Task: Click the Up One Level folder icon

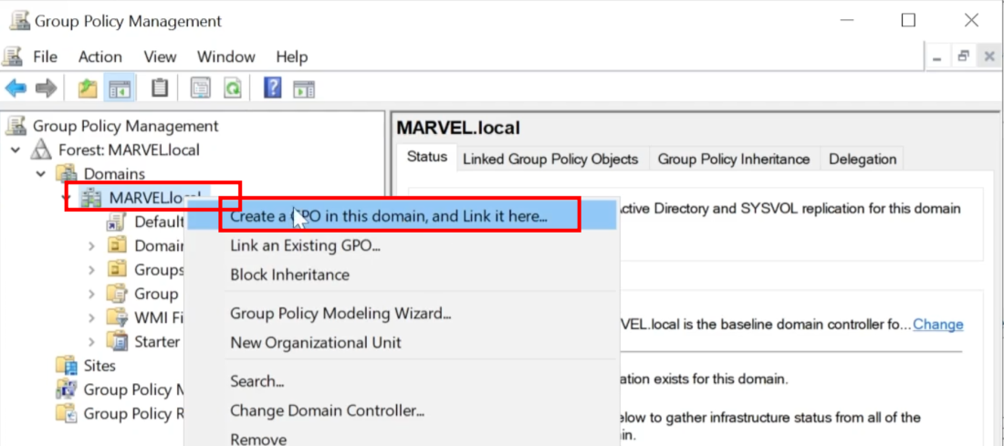Action: [88, 88]
